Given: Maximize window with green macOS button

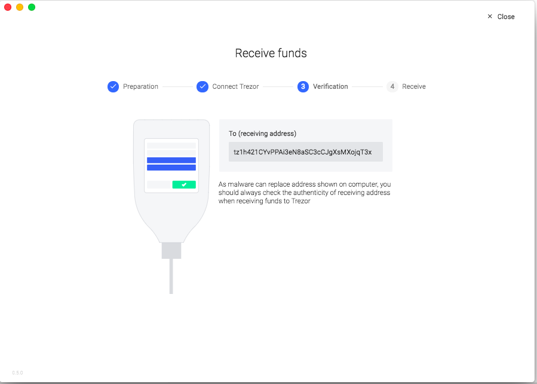Looking at the screenshot, I should click(32, 7).
